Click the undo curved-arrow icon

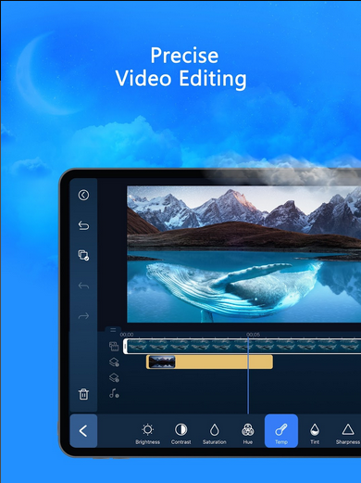(83, 225)
